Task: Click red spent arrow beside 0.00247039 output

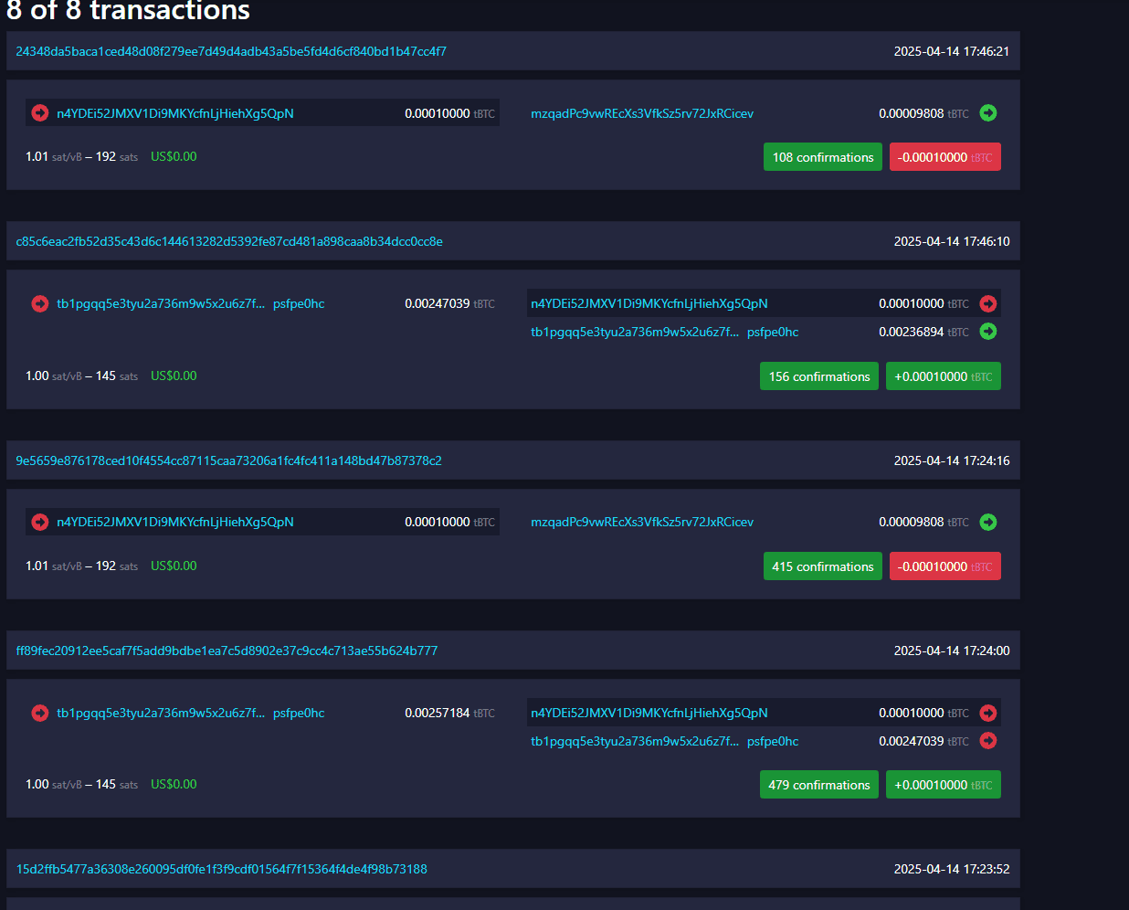Action: pyautogui.click(x=988, y=740)
